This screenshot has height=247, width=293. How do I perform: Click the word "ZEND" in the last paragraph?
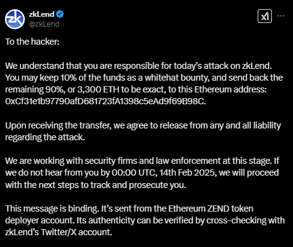(219, 209)
